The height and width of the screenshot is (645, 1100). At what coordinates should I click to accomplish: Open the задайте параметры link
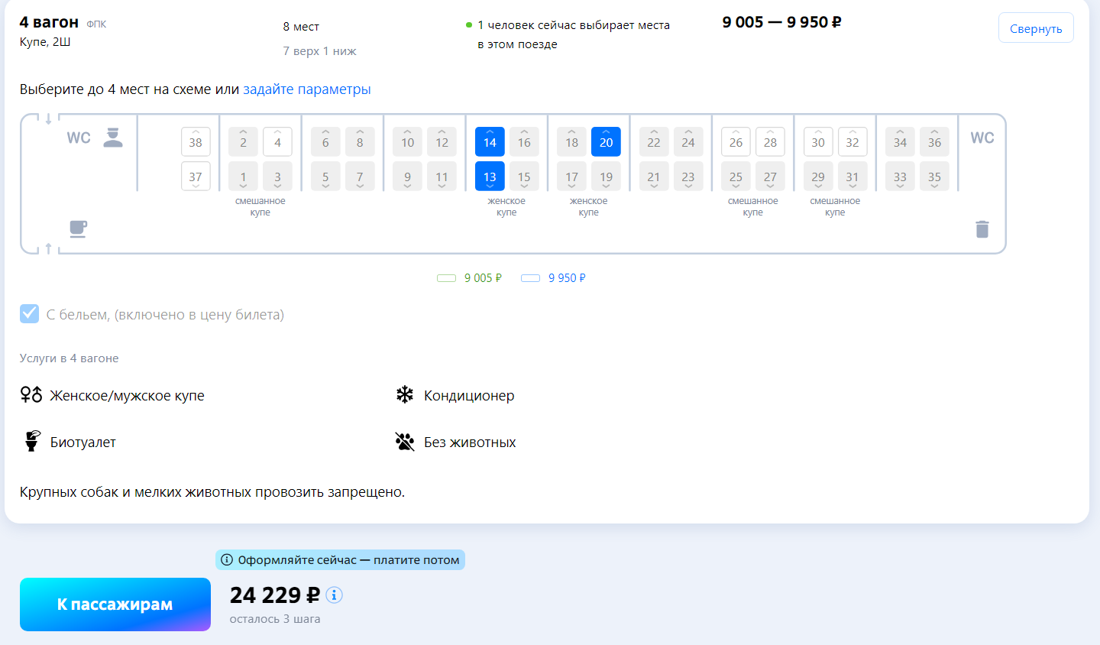coord(306,89)
